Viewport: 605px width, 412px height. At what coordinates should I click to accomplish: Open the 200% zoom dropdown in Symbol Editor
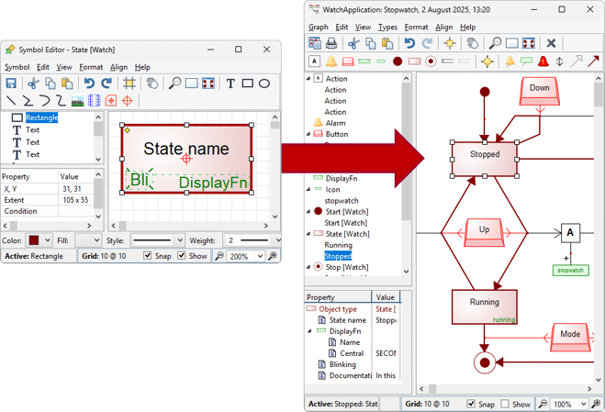point(260,256)
